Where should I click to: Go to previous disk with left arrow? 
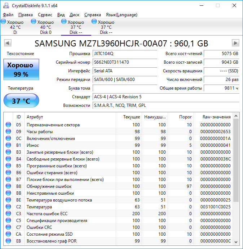pyautogui.click(x=8, y=43)
